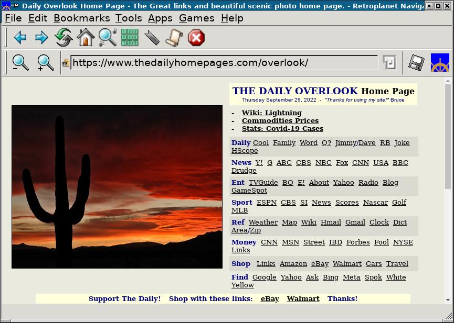454x323 pixels.
Task: Open the Area/Zip link
Action: [246, 230]
